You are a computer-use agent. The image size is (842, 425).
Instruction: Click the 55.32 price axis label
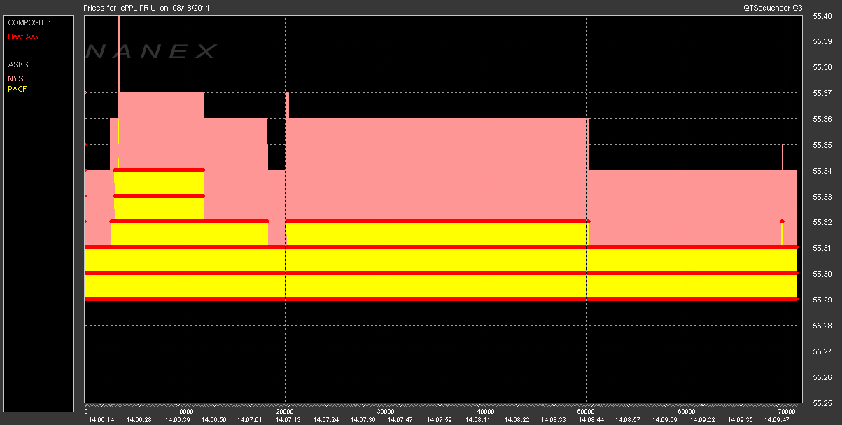[x=822, y=223]
